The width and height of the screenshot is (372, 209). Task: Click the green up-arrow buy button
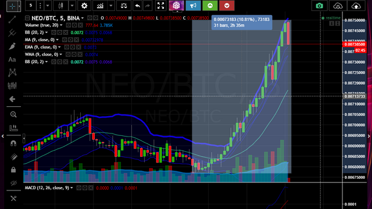(210, 6)
